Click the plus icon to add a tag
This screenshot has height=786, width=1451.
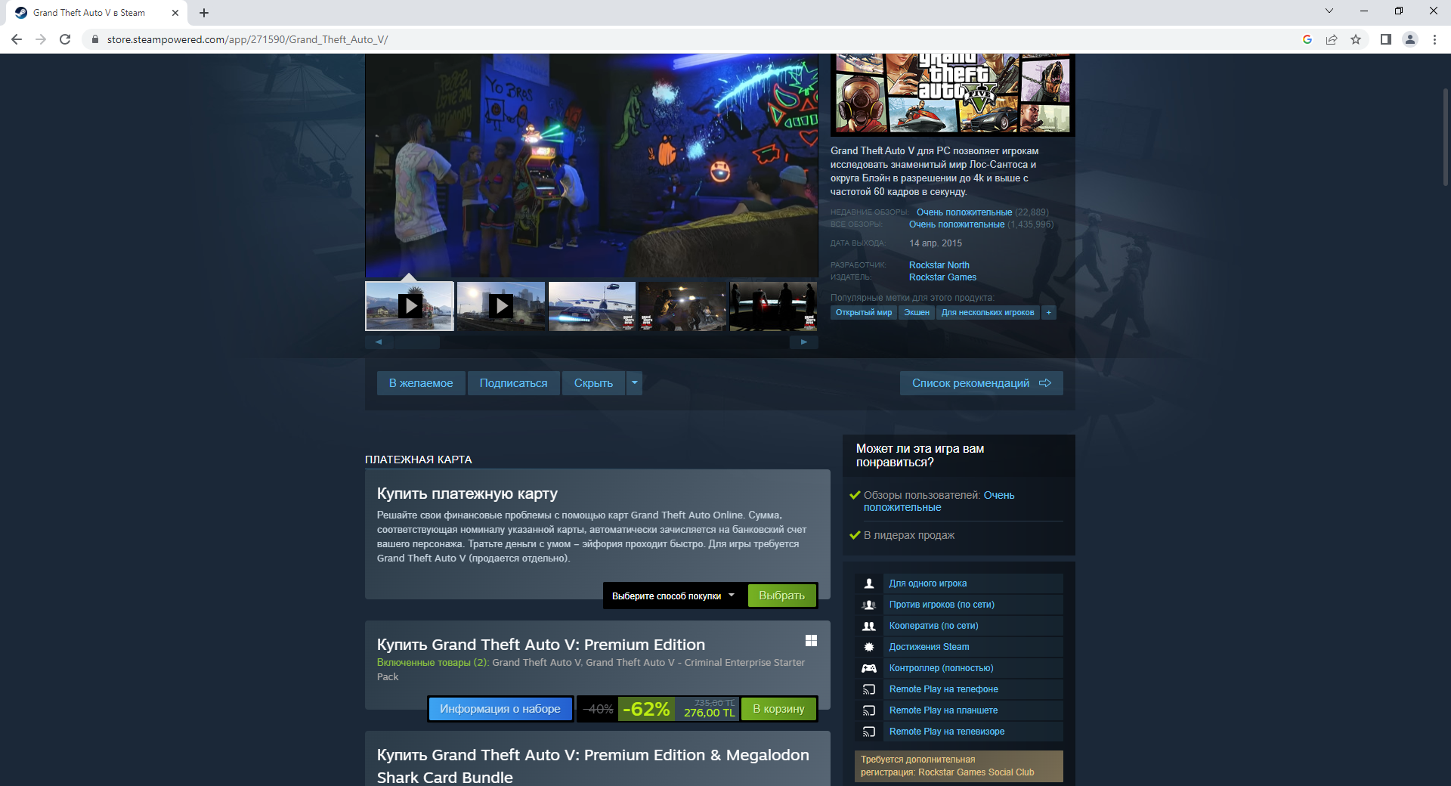tap(1048, 313)
